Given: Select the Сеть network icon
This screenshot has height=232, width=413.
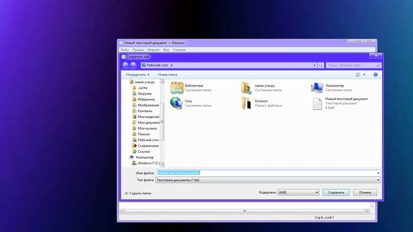Looking at the screenshot, I should click(x=176, y=103).
